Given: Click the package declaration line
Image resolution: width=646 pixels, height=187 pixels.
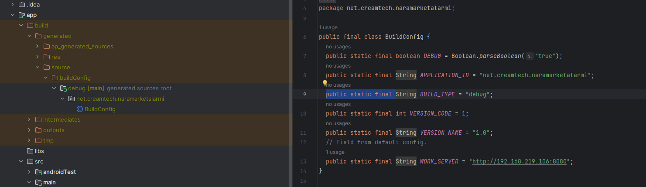Looking at the screenshot, I should click(386, 8).
